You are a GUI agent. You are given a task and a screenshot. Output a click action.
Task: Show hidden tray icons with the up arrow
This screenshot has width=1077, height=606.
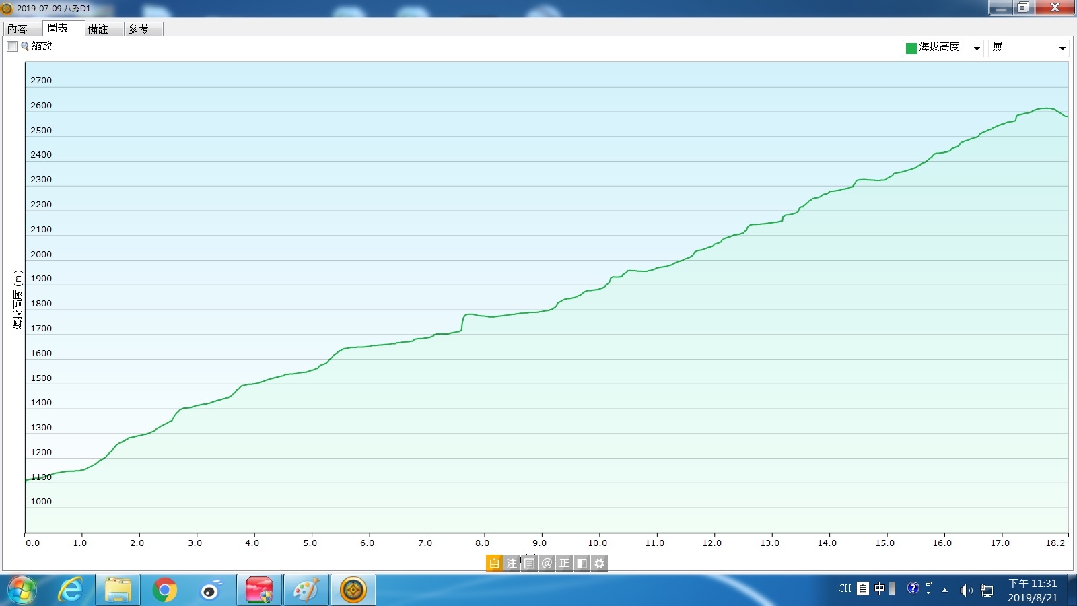[x=945, y=591]
